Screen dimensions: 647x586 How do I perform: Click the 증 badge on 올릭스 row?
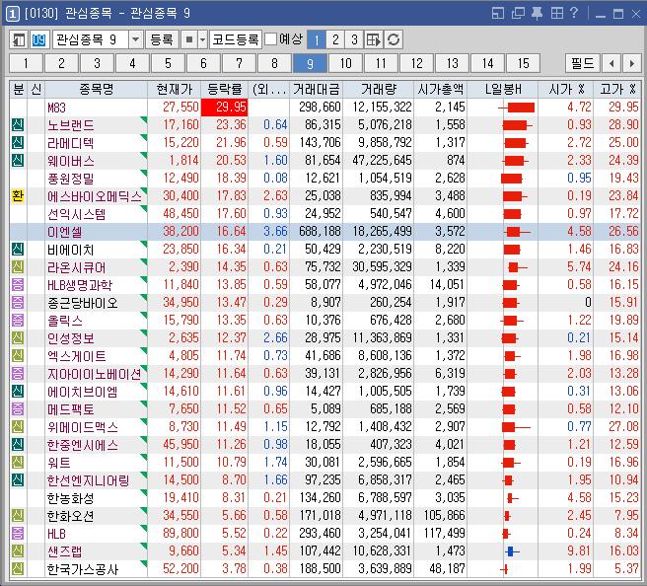(x=18, y=320)
